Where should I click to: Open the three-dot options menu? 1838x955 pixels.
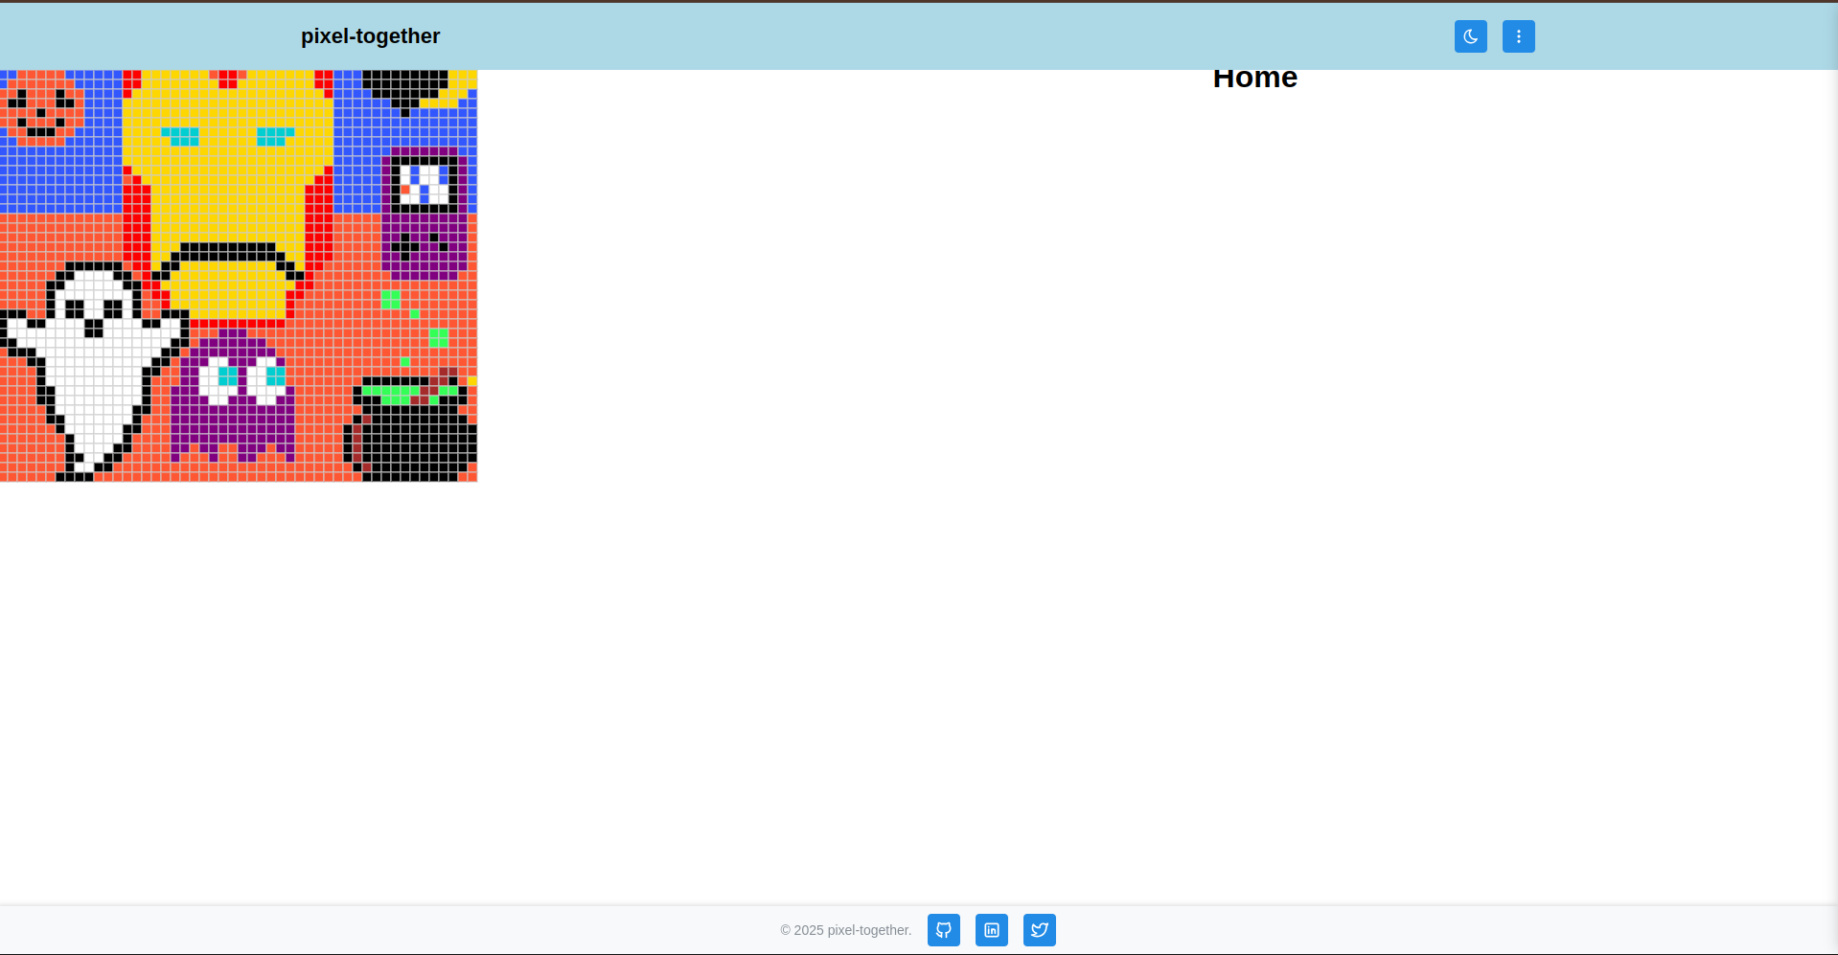pos(1518,36)
